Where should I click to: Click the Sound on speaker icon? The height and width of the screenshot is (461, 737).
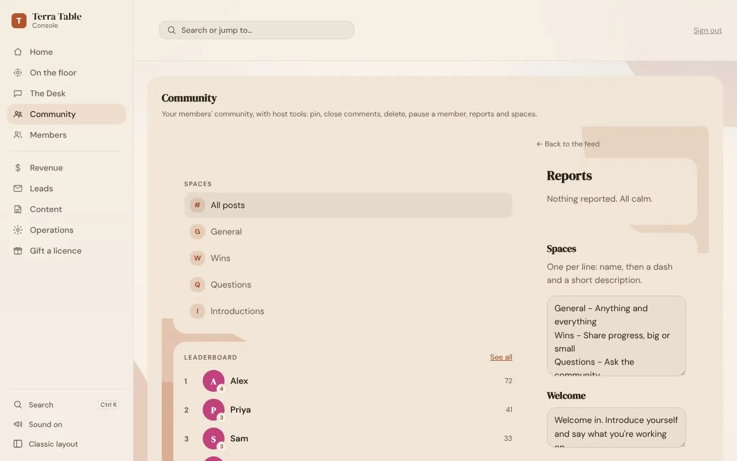click(18, 425)
